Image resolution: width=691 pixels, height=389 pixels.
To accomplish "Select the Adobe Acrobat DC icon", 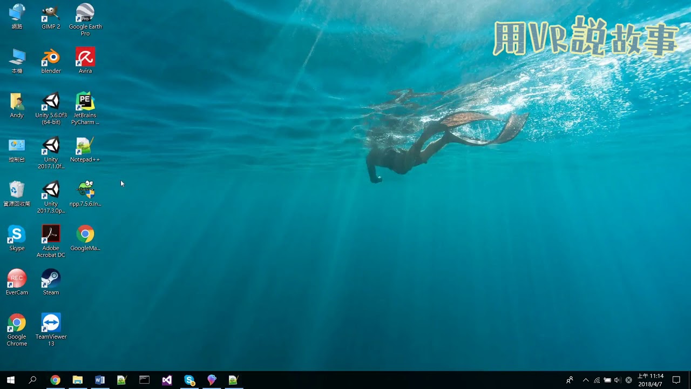I will (x=51, y=234).
